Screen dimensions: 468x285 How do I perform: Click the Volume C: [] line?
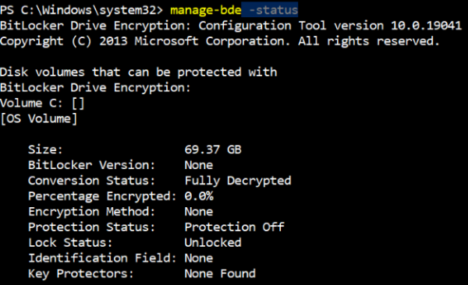(42, 103)
